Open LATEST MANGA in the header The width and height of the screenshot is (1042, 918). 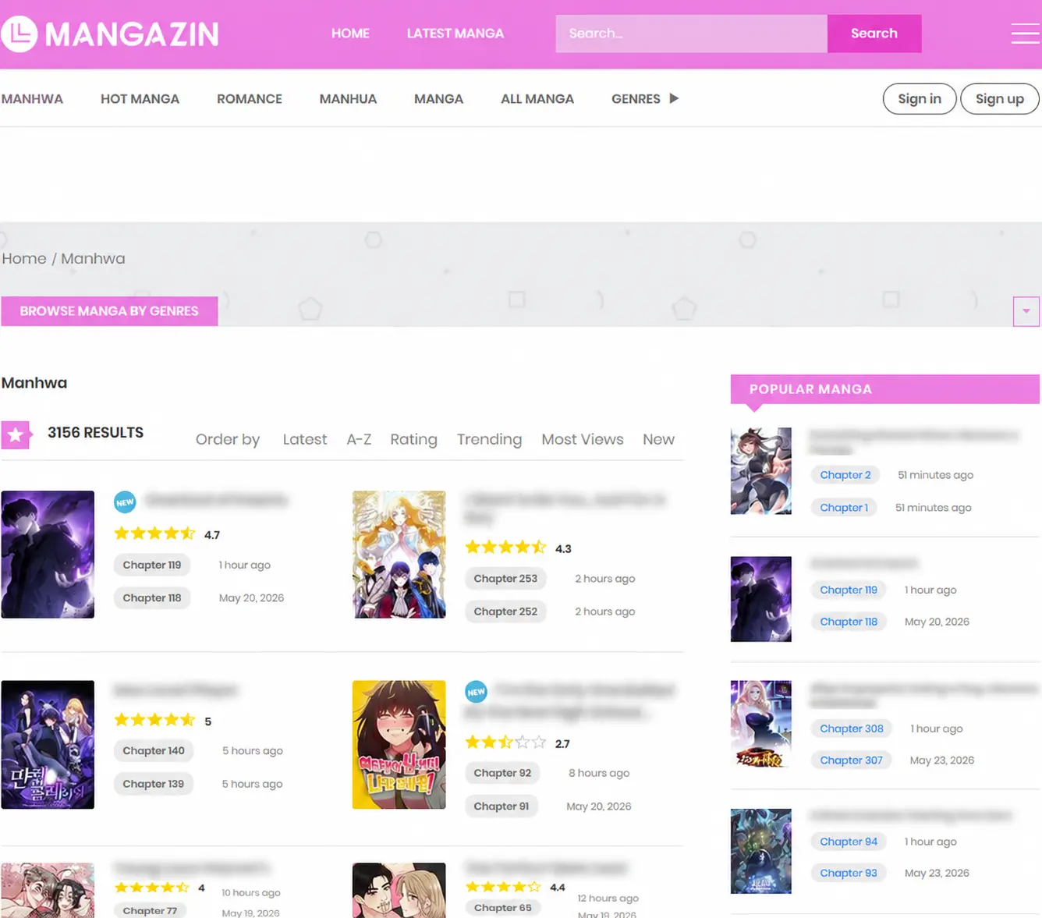[x=455, y=34]
